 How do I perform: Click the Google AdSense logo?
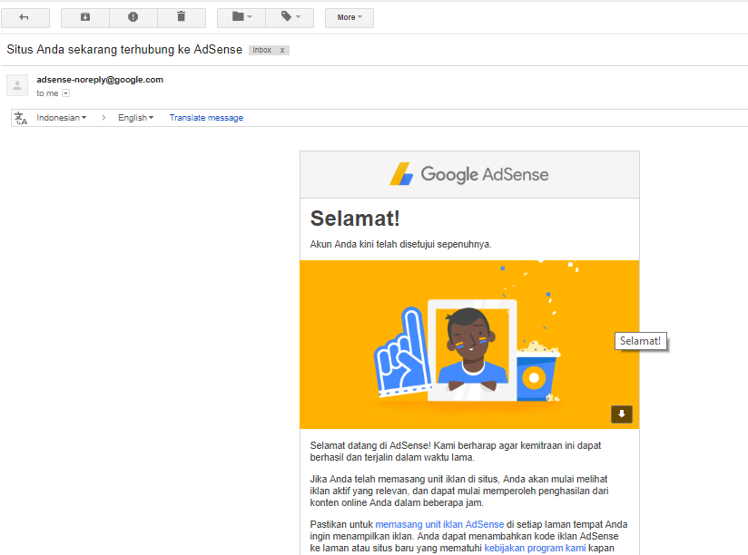tap(469, 174)
